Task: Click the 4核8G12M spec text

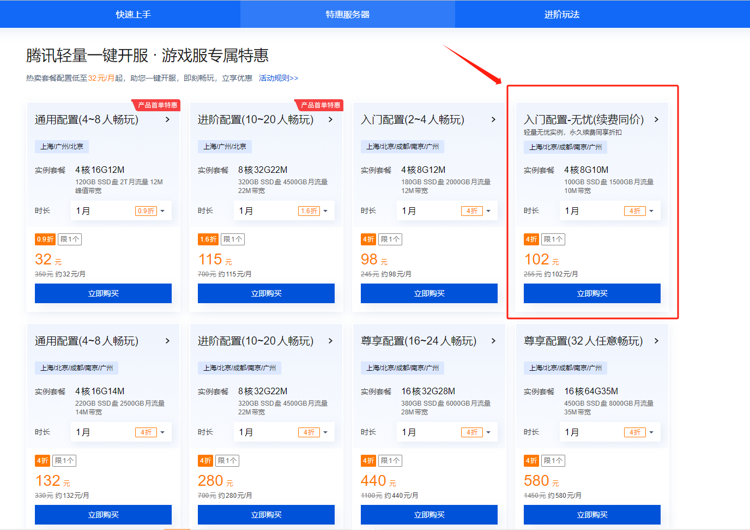Action: pos(424,170)
